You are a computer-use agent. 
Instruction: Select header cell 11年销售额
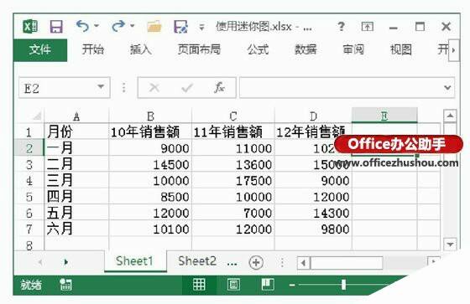[233, 132]
